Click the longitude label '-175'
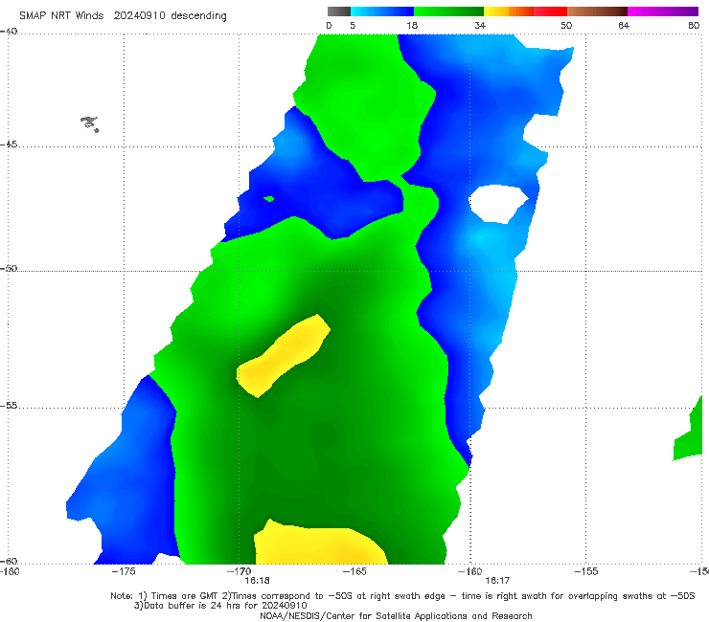Screen dimensions: 709x622 (x=124, y=571)
